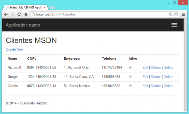Image resolution: width=189 pixels, height=114 pixels.
Task: Toggle the Ativo checkbox for Oracle
Action: click(x=130, y=86)
